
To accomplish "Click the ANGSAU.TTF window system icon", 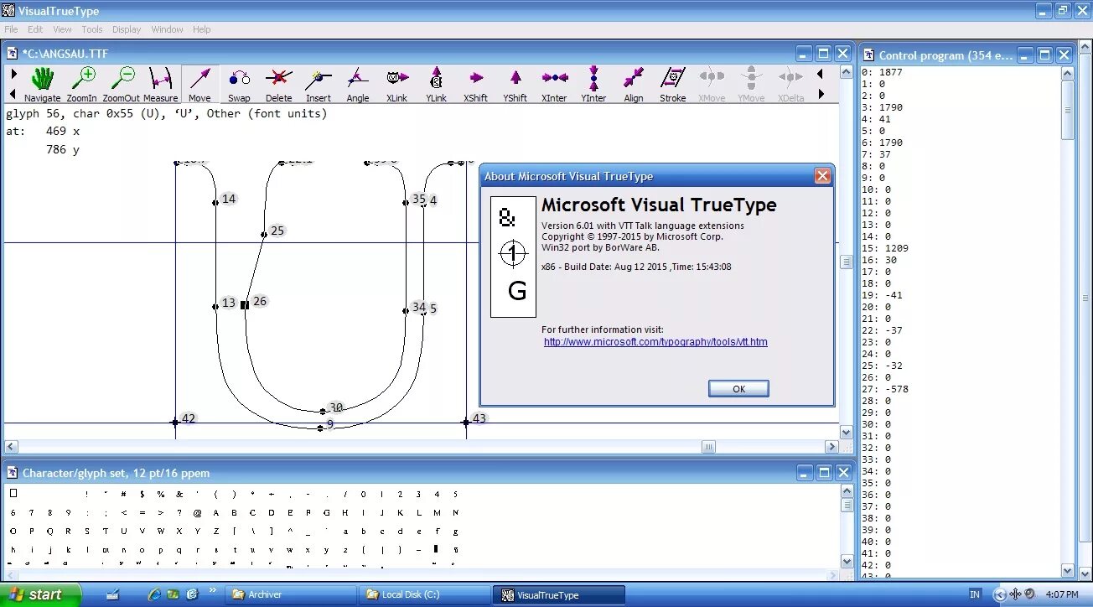I will coord(13,53).
